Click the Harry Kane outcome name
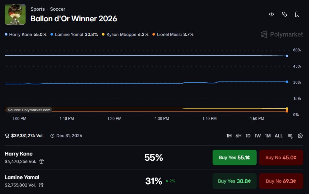309x194 pixels. pyautogui.click(x=18, y=154)
